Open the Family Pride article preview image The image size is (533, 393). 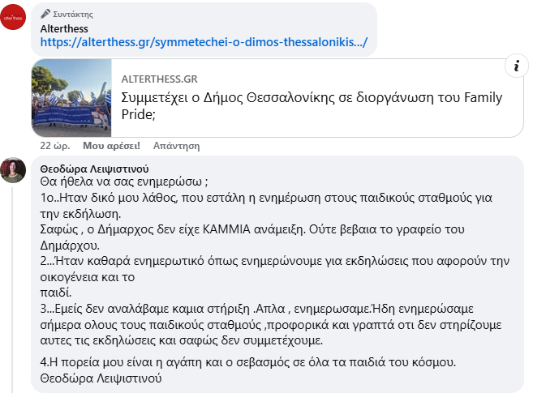pyautogui.click(x=72, y=97)
